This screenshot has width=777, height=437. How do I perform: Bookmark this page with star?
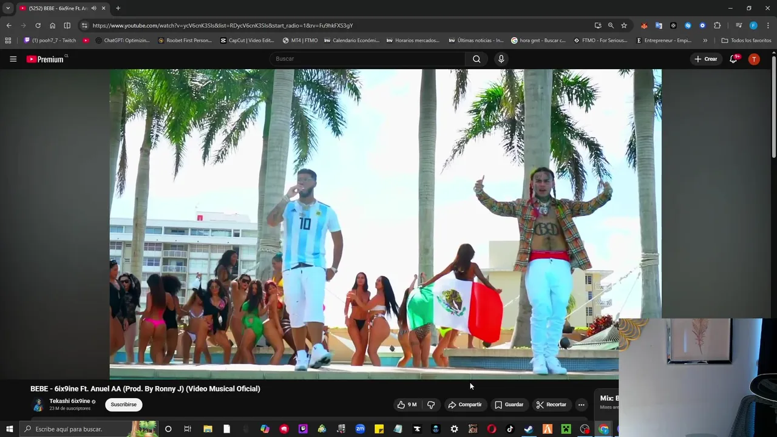click(x=623, y=25)
